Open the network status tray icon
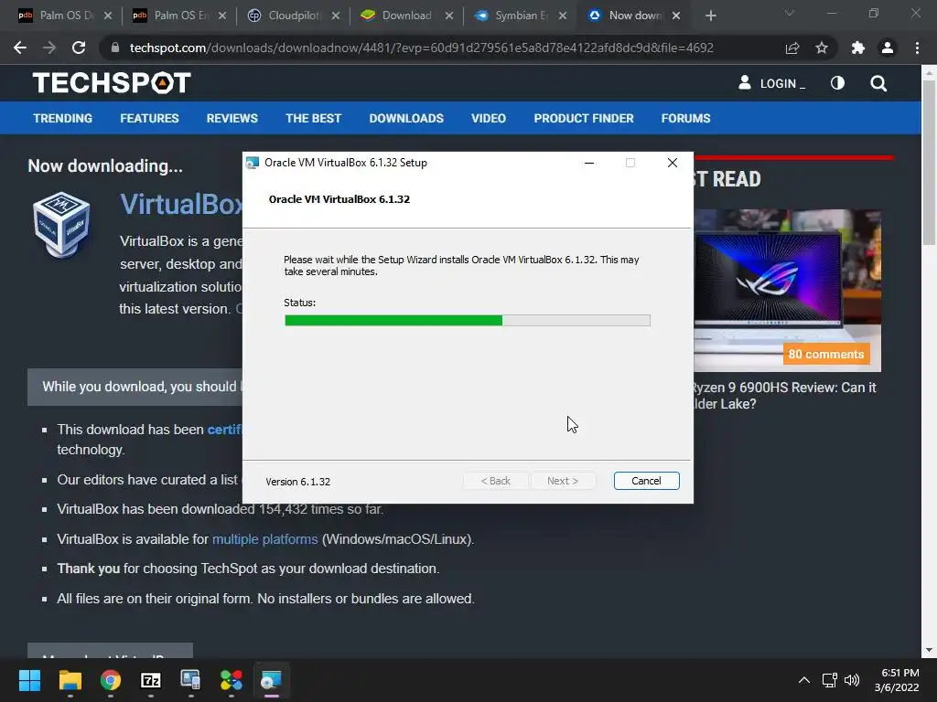The image size is (937, 702). pyautogui.click(x=829, y=680)
